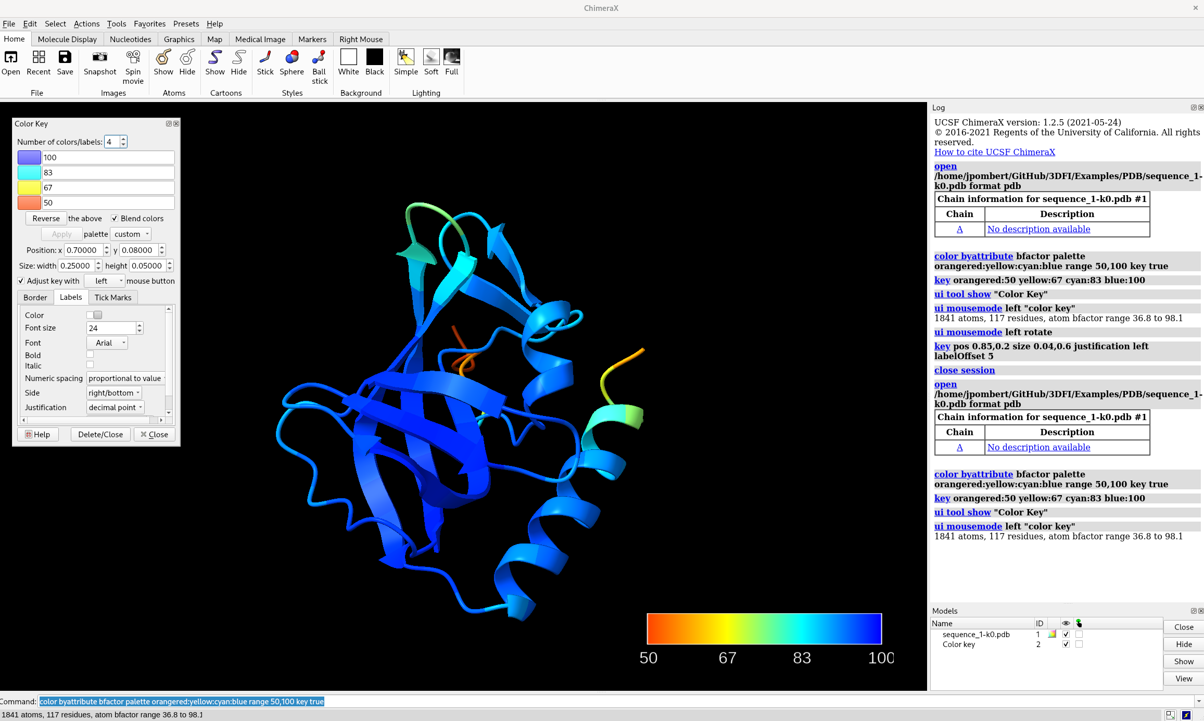Click Hide cartoons icon
The image size is (1204, 721).
(239, 57)
